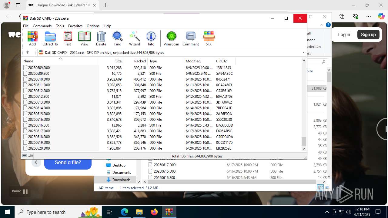Click the Send a file? button
This screenshot has height=218, width=388.
click(x=68, y=163)
